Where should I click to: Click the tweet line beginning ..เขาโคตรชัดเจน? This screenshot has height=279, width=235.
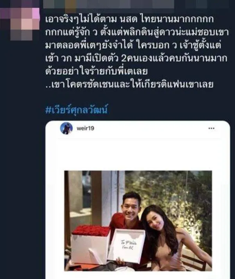click(129, 84)
